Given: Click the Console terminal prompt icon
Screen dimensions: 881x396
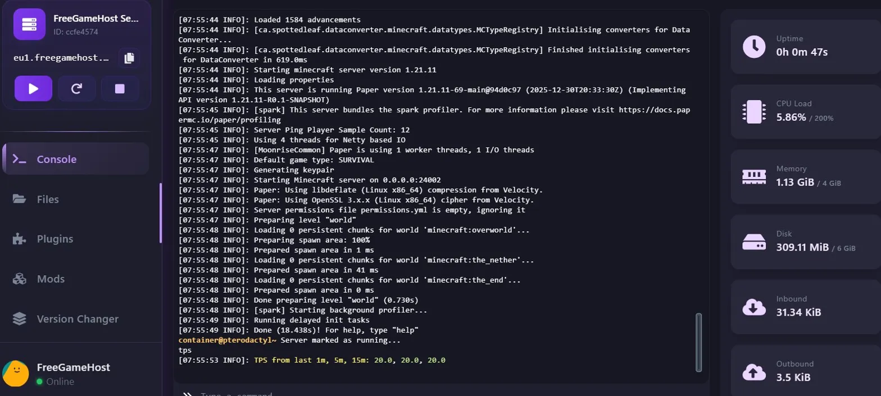Looking at the screenshot, I should (20, 159).
